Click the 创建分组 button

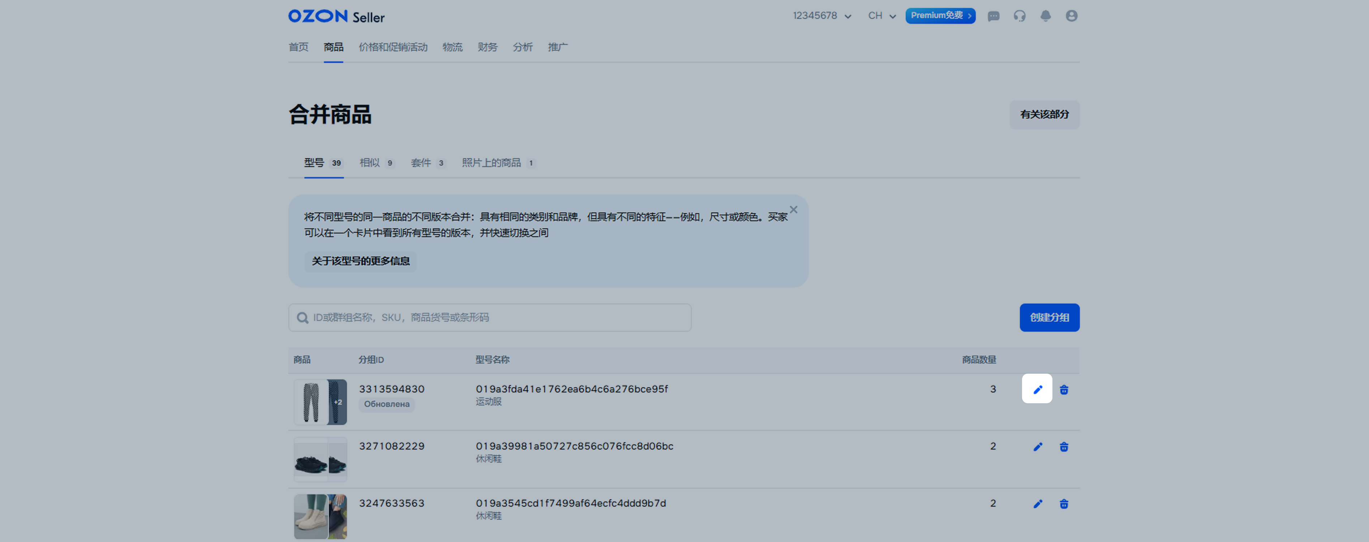1049,317
